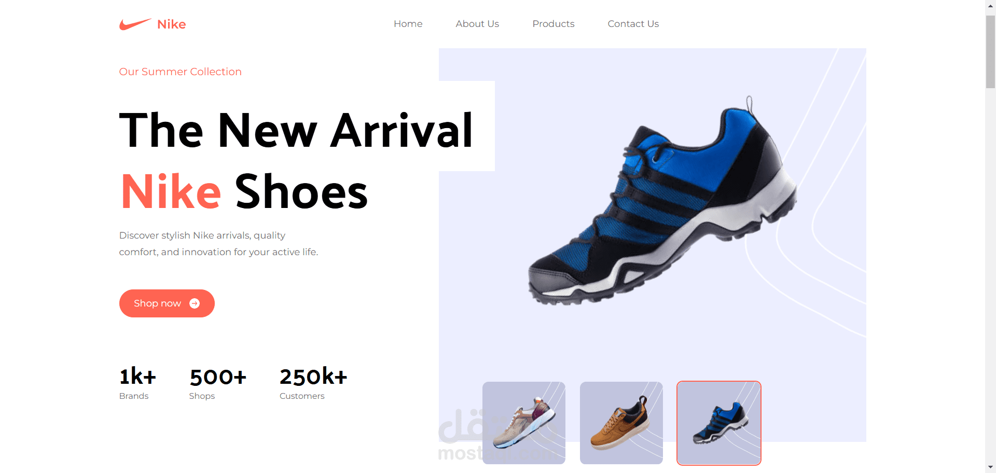996x473 pixels.
Task: Open the Products navigation item
Action: click(x=553, y=24)
